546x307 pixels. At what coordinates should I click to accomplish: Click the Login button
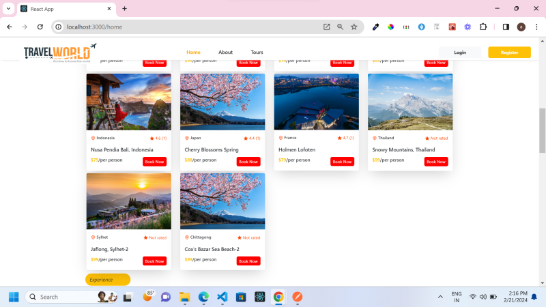coord(459,53)
